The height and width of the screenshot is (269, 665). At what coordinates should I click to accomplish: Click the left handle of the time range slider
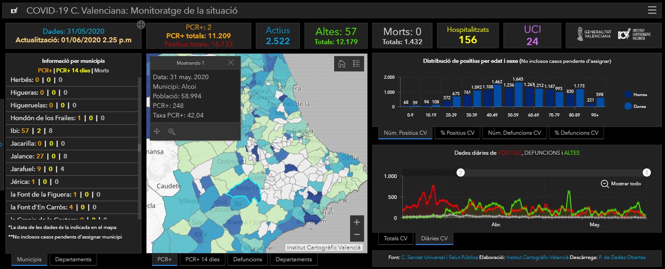click(x=461, y=173)
